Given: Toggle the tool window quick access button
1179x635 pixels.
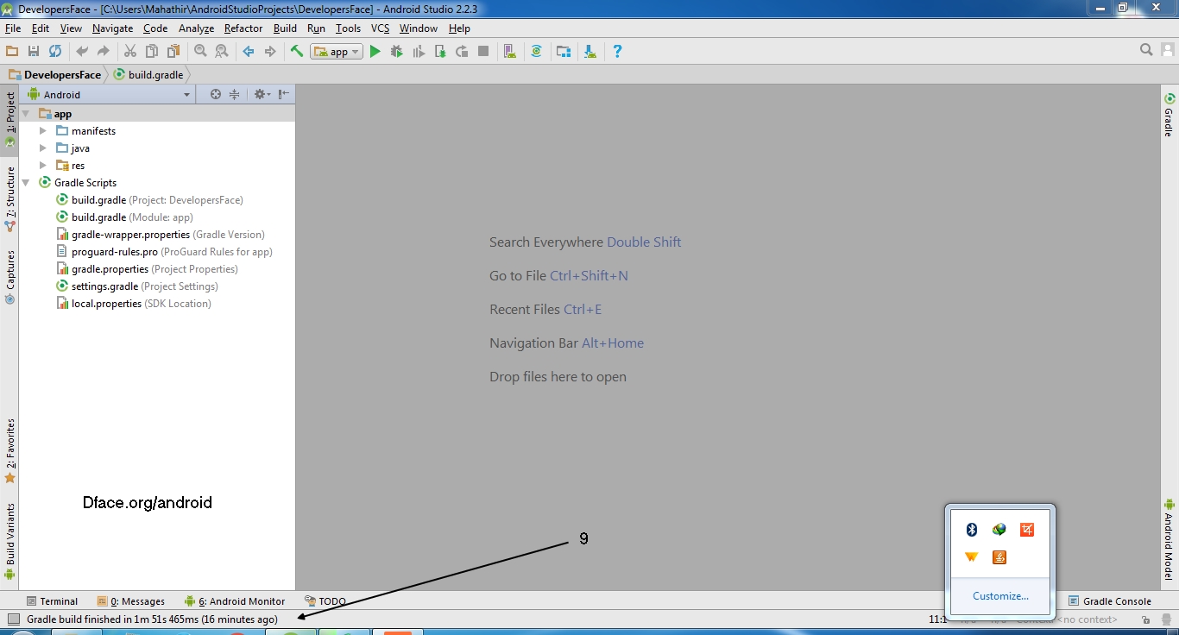Looking at the screenshot, I should [13, 619].
